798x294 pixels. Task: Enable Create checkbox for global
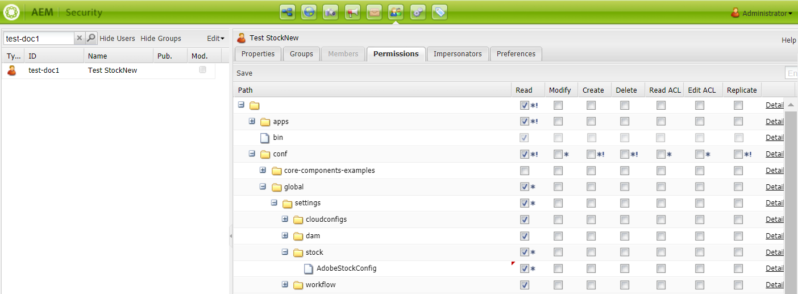pos(591,187)
